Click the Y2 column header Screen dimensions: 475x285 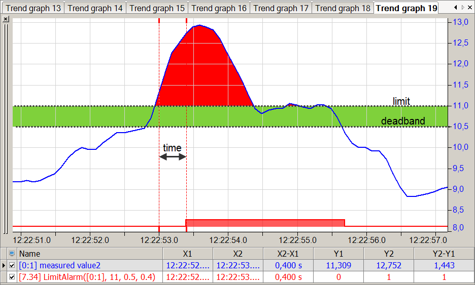389,254
